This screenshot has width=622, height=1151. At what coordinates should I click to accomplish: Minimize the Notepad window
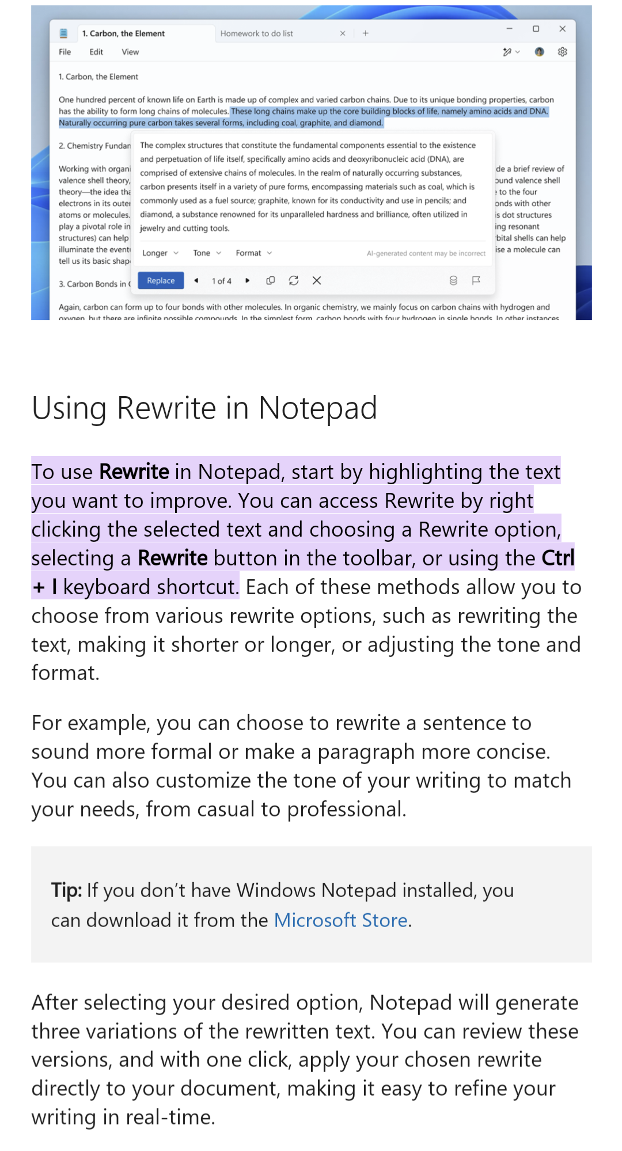click(x=509, y=29)
